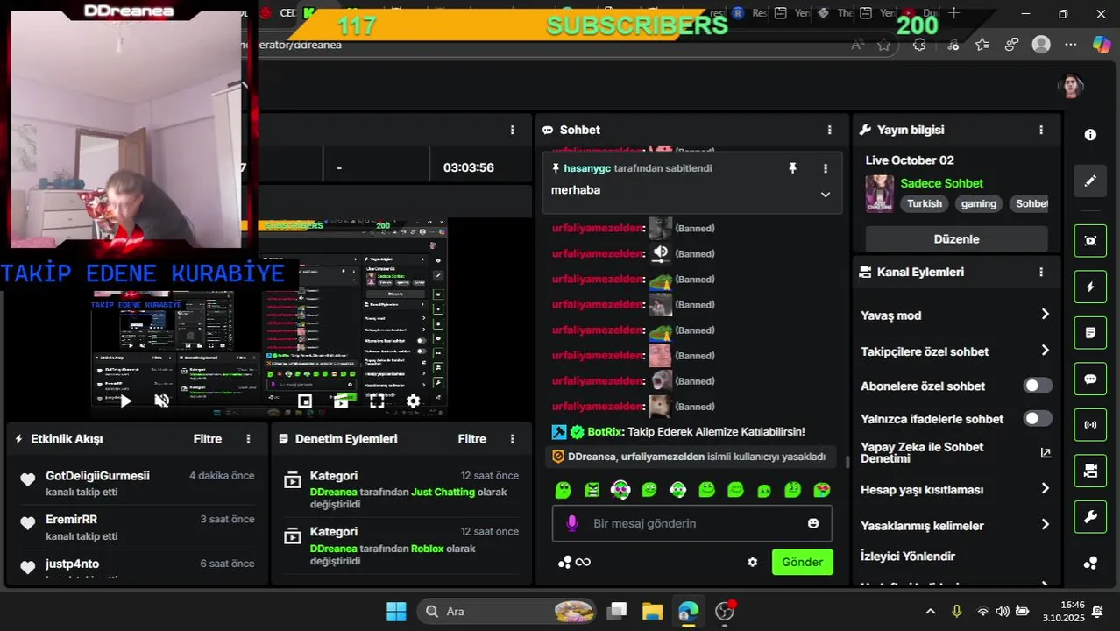
Task: Open Kanal Eylemleri three-dot menu
Action: pyautogui.click(x=1041, y=273)
